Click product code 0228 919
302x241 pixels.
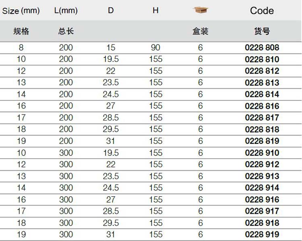(x=262, y=235)
